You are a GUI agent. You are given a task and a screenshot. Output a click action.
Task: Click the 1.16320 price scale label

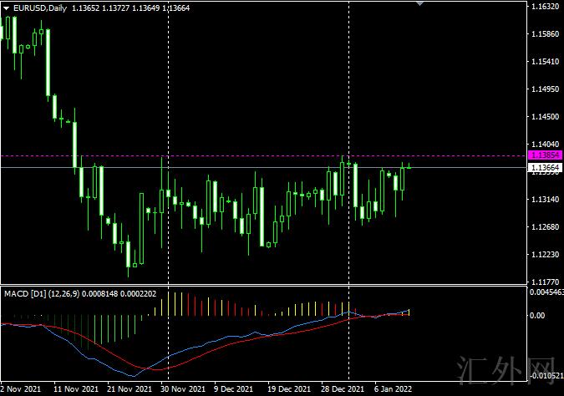pyautogui.click(x=545, y=7)
